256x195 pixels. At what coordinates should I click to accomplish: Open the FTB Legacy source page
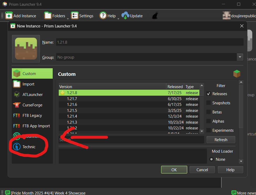point(32,116)
